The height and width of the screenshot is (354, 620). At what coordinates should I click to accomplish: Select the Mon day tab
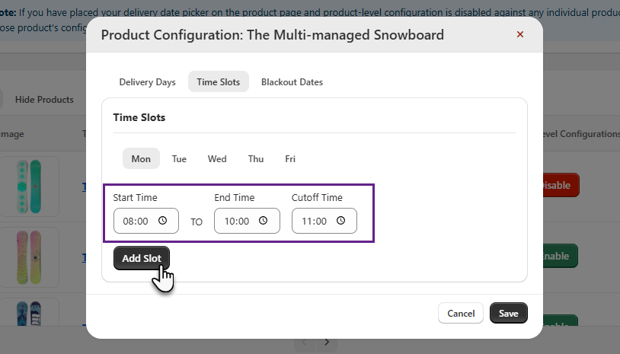tap(141, 159)
